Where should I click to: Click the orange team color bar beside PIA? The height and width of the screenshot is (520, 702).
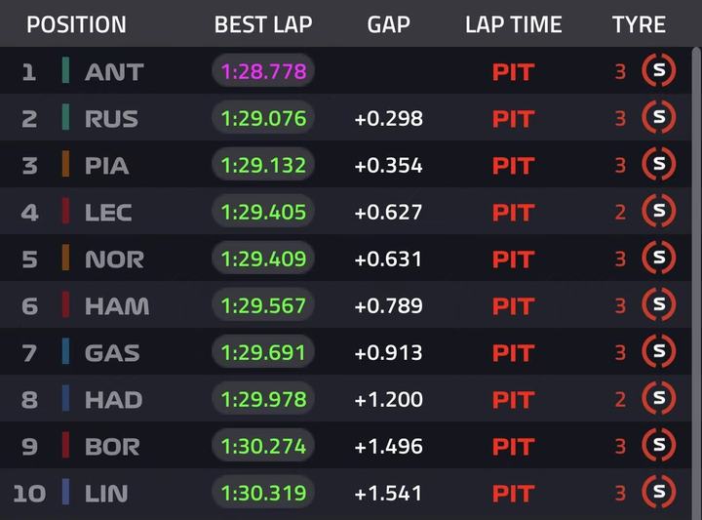point(65,165)
